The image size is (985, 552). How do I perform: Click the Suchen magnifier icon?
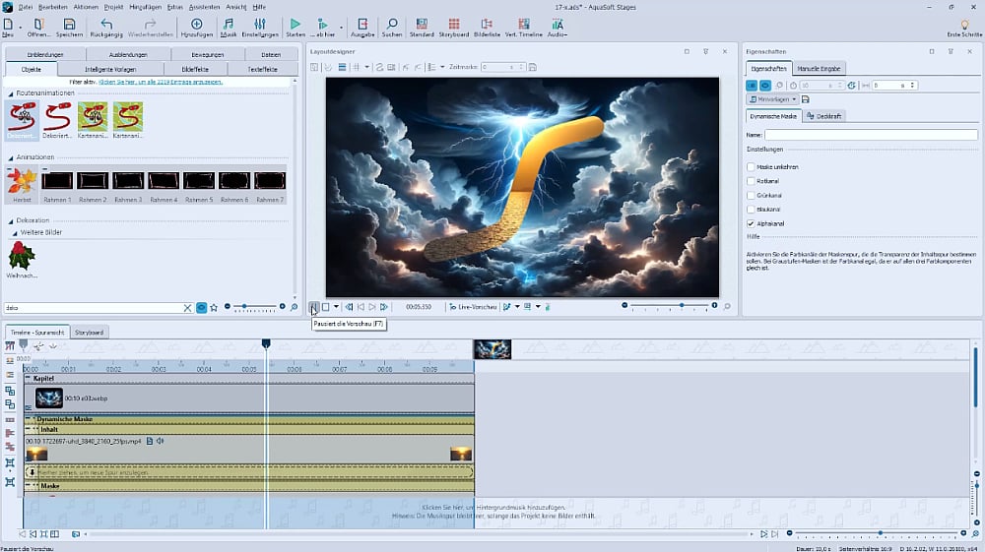[391, 24]
